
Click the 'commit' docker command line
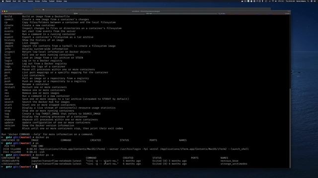click(x=47, y=19)
